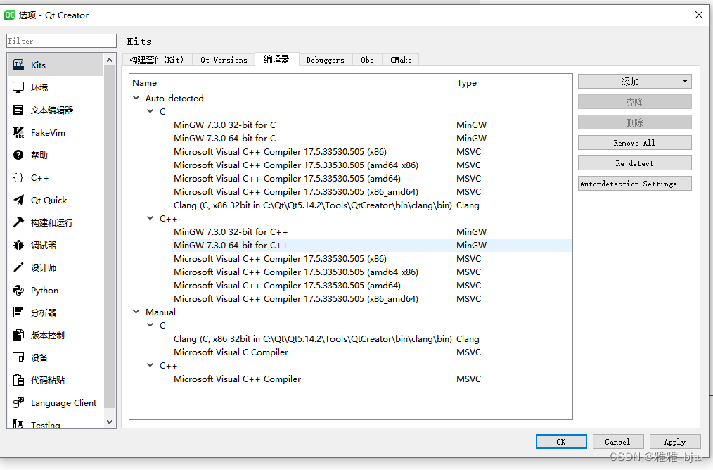Viewport: 713px width, 470px height.
Task: Open the 帮助 question mark icon
Action: (x=18, y=155)
